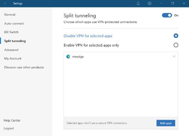Go to Auto-connect settings
Image resolution: width=189 pixels, height=136 pixels.
14,23
